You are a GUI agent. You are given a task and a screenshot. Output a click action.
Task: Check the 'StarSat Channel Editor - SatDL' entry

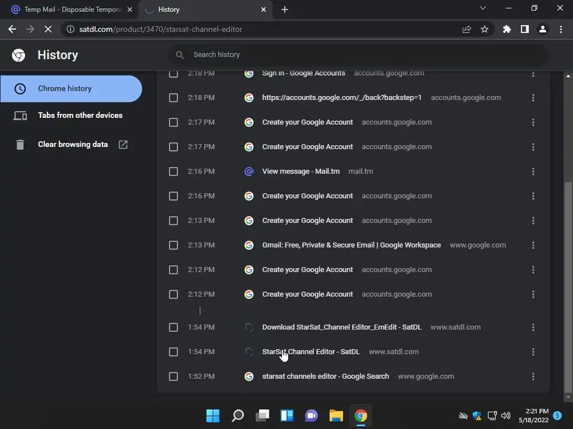click(173, 352)
